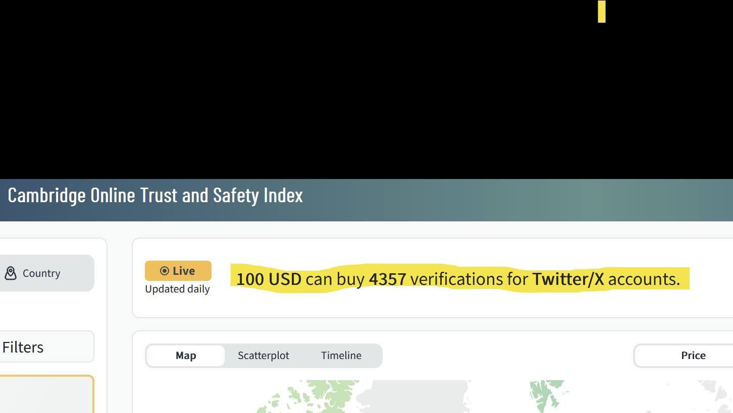Switch to the Map tab
The height and width of the screenshot is (413, 733).
(x=186, y=356)
